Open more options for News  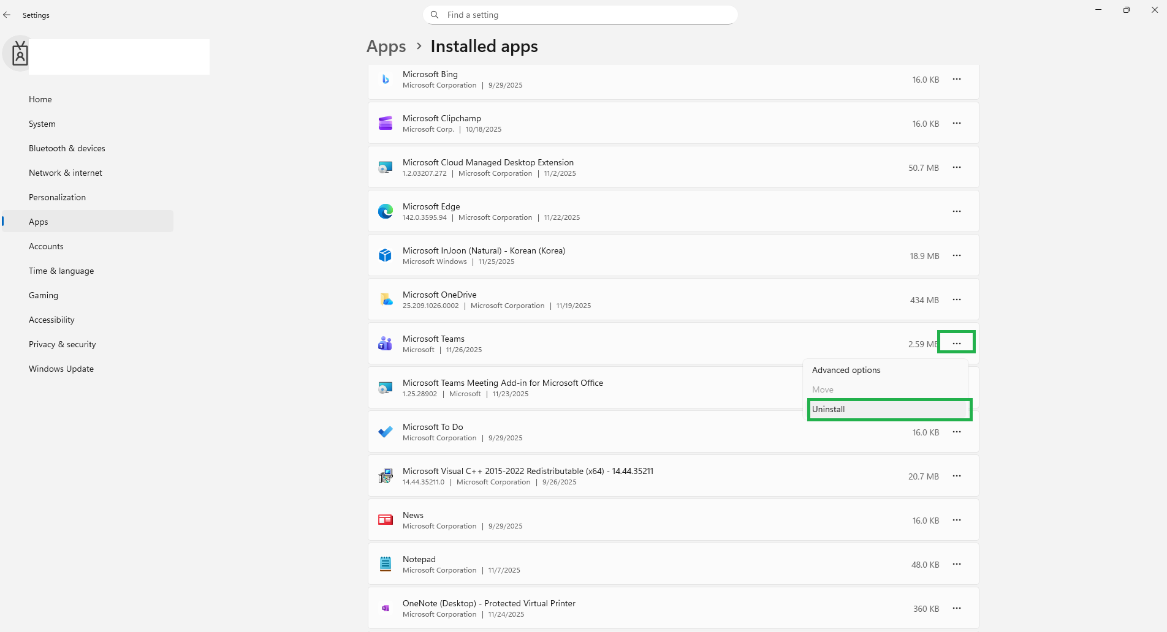tap(957, 520)
